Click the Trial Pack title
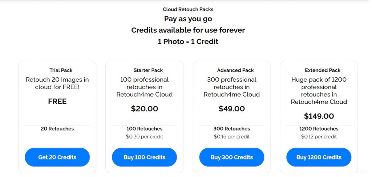 point(61,70)
